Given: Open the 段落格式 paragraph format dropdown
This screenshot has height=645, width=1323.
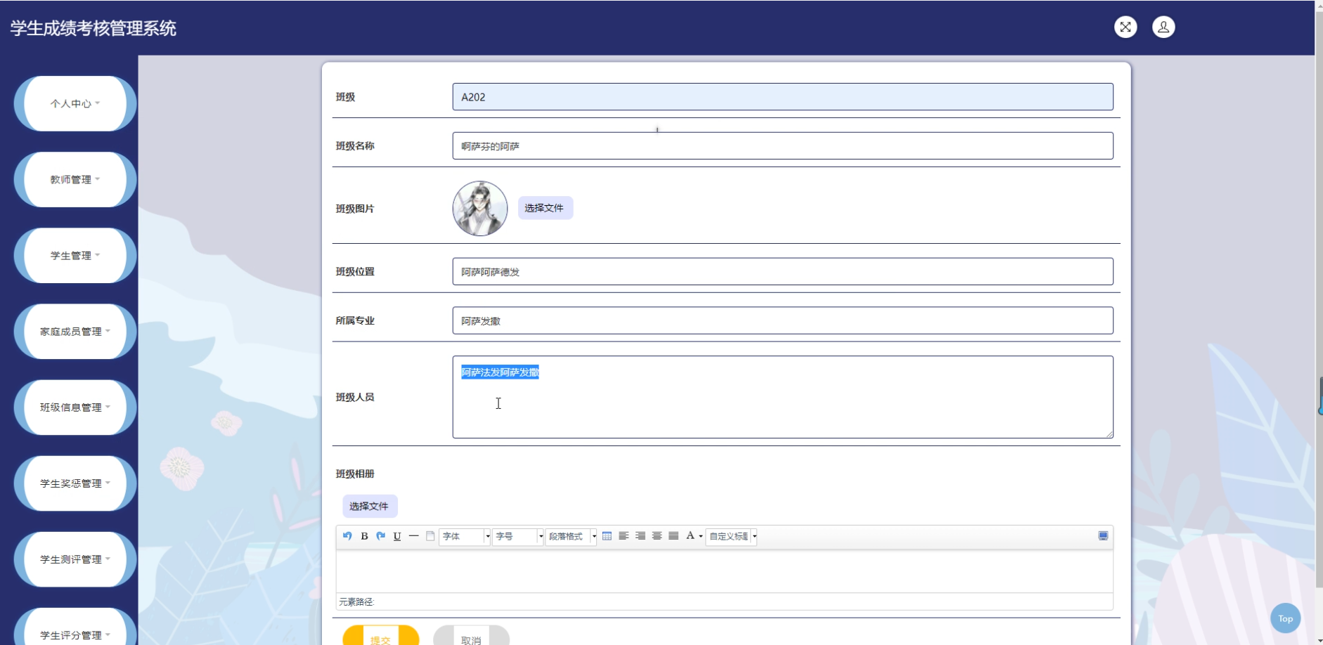Looking at the screenshot, I should pos(572,536).
